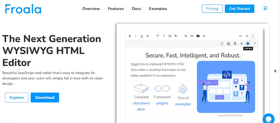Select the blue illustration image in editor
Viewport: 280px width, 123px height.
226,87
